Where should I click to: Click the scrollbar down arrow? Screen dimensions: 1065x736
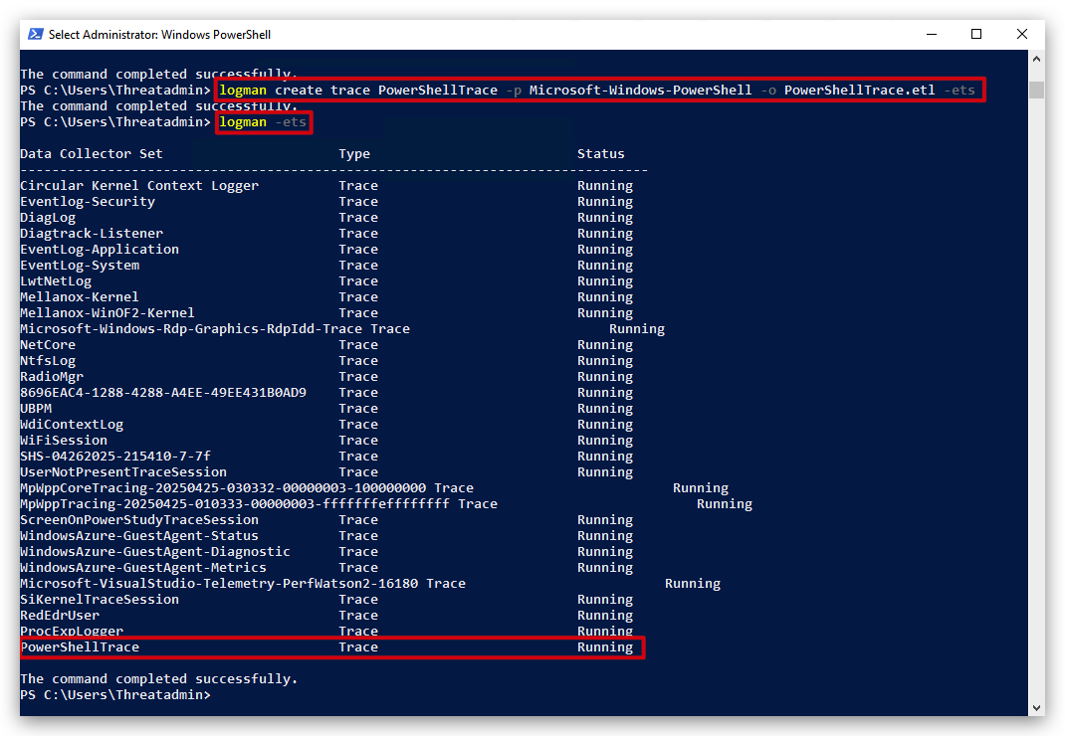point(1036,707)
